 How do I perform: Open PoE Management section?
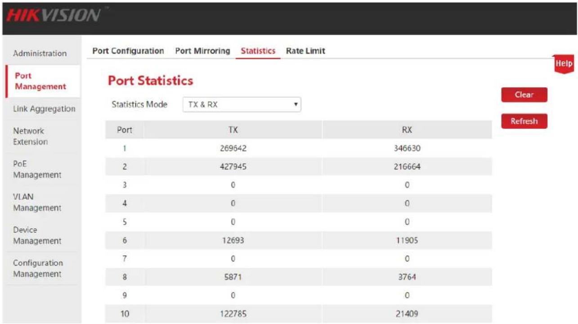(37, 169)
